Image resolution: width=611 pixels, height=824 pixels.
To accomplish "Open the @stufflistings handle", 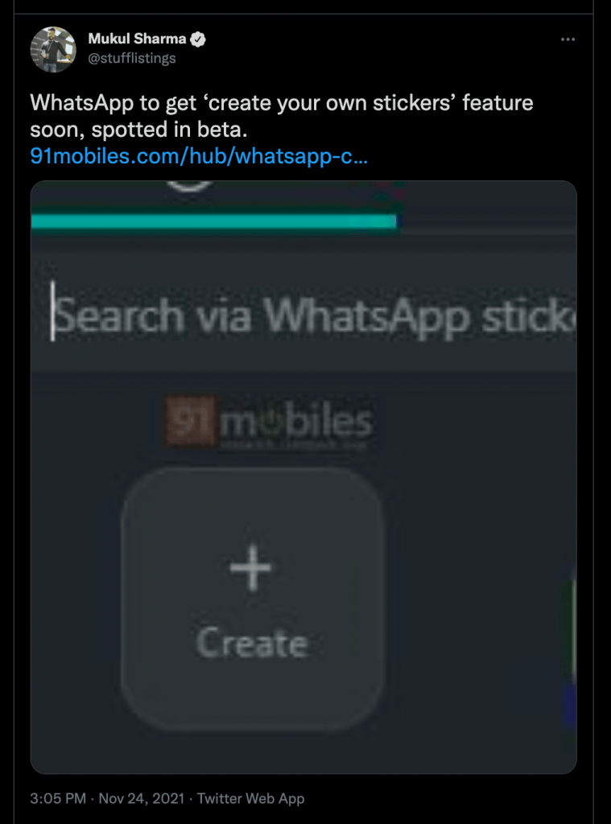I will 131,58.
